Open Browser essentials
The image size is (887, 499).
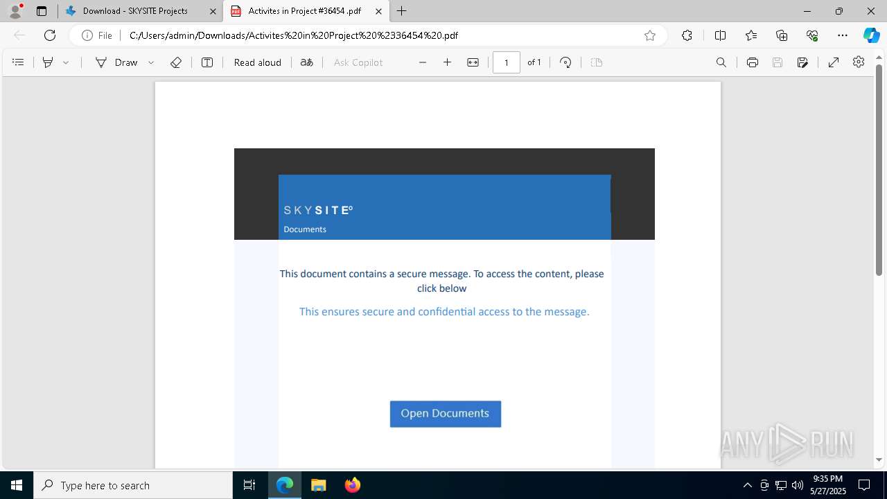[812, 35]
